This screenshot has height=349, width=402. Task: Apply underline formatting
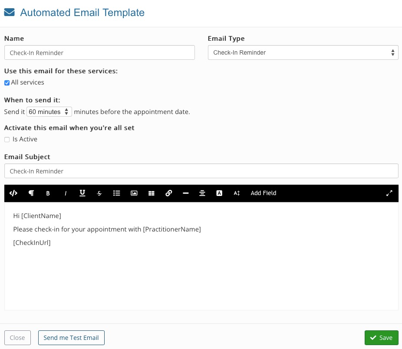click(x=82, y=193)
